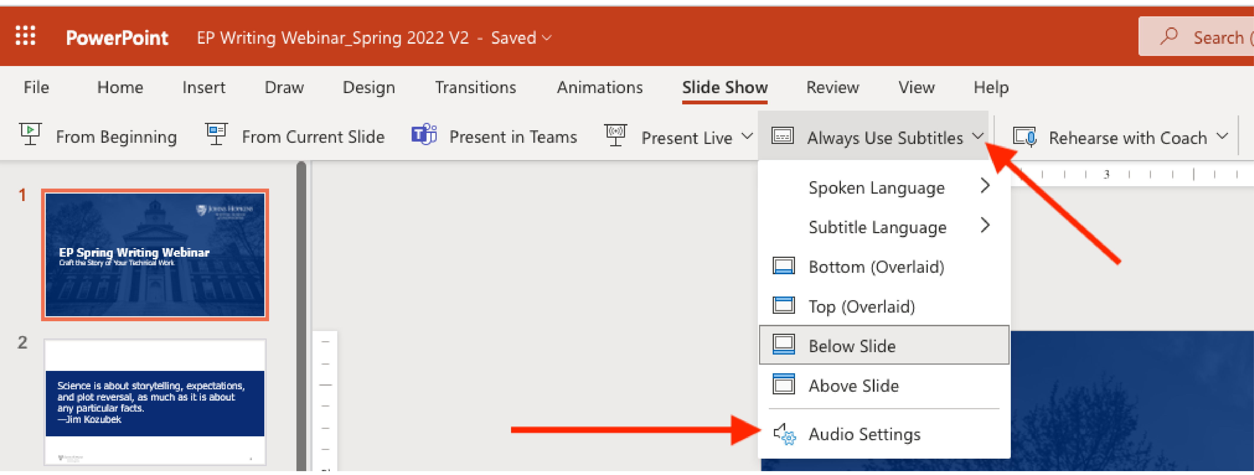Open the Draw tab
Viewport: 1254px width, 475px height.
pos(284,87)
